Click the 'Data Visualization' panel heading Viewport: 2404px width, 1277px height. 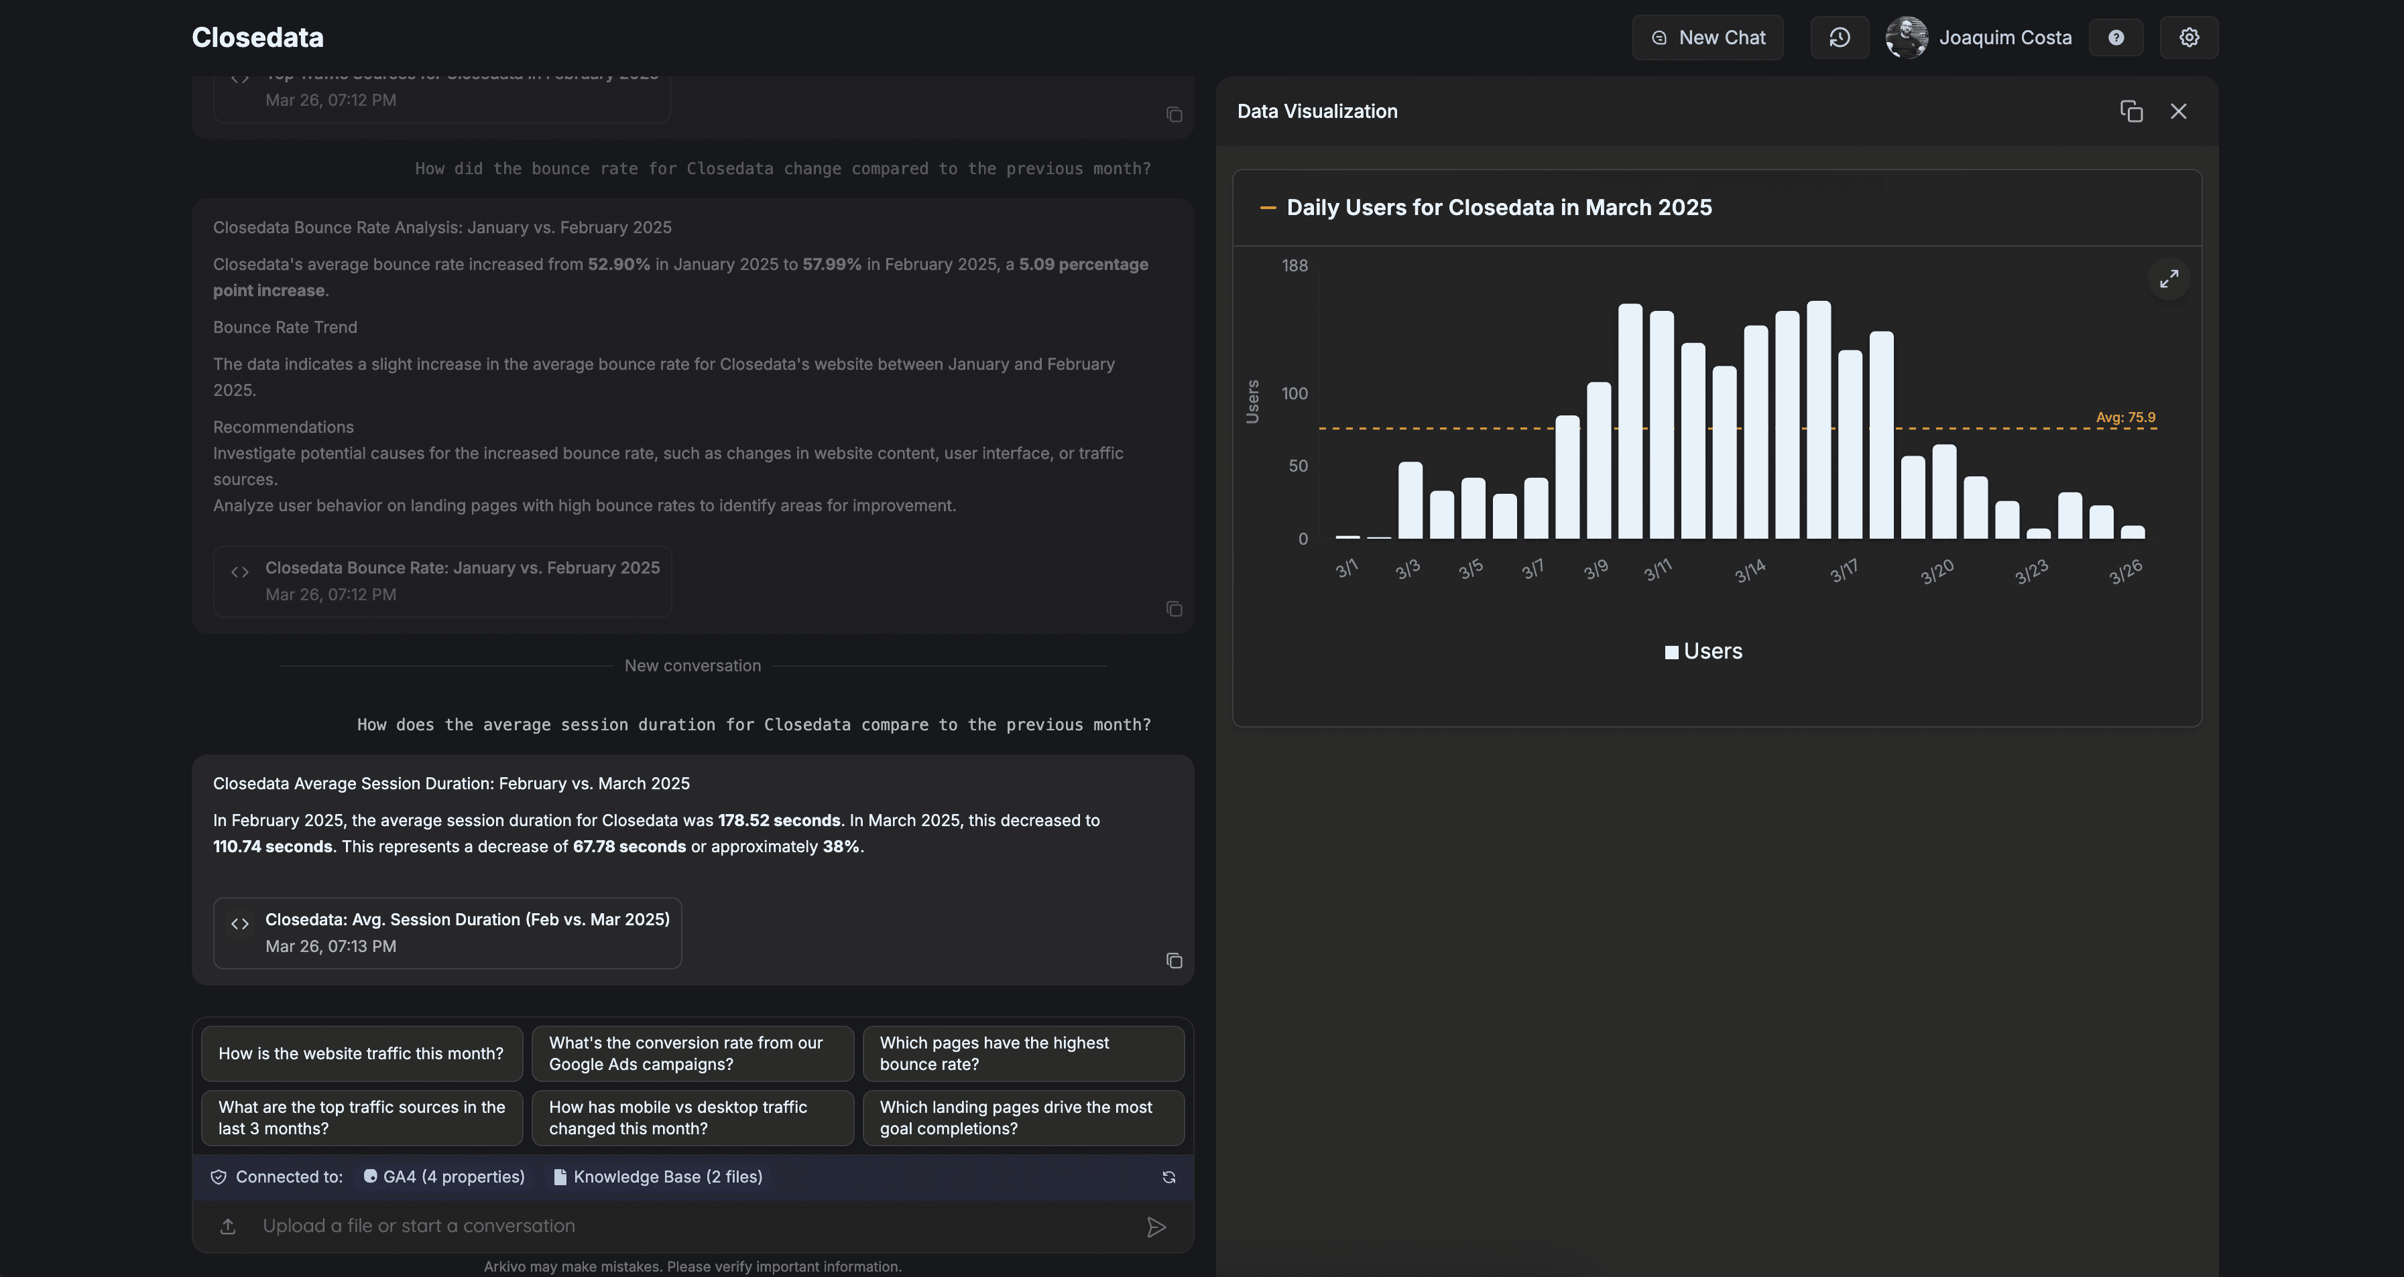[x=1317, y=111]
